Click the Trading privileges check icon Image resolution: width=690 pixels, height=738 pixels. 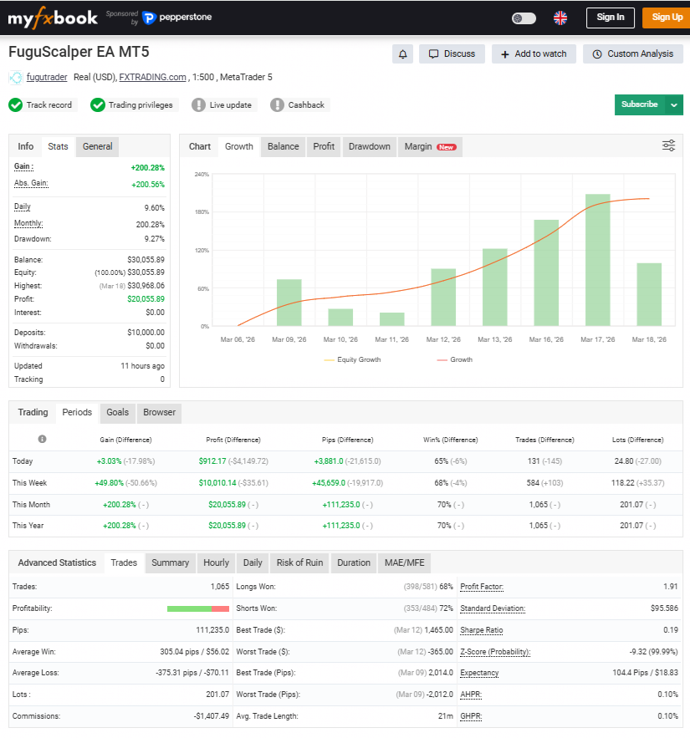point(98,105)
